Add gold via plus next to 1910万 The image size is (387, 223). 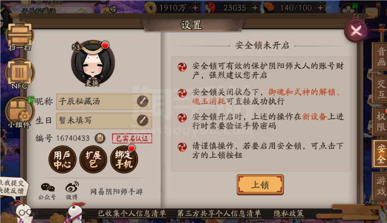(195, 8)
